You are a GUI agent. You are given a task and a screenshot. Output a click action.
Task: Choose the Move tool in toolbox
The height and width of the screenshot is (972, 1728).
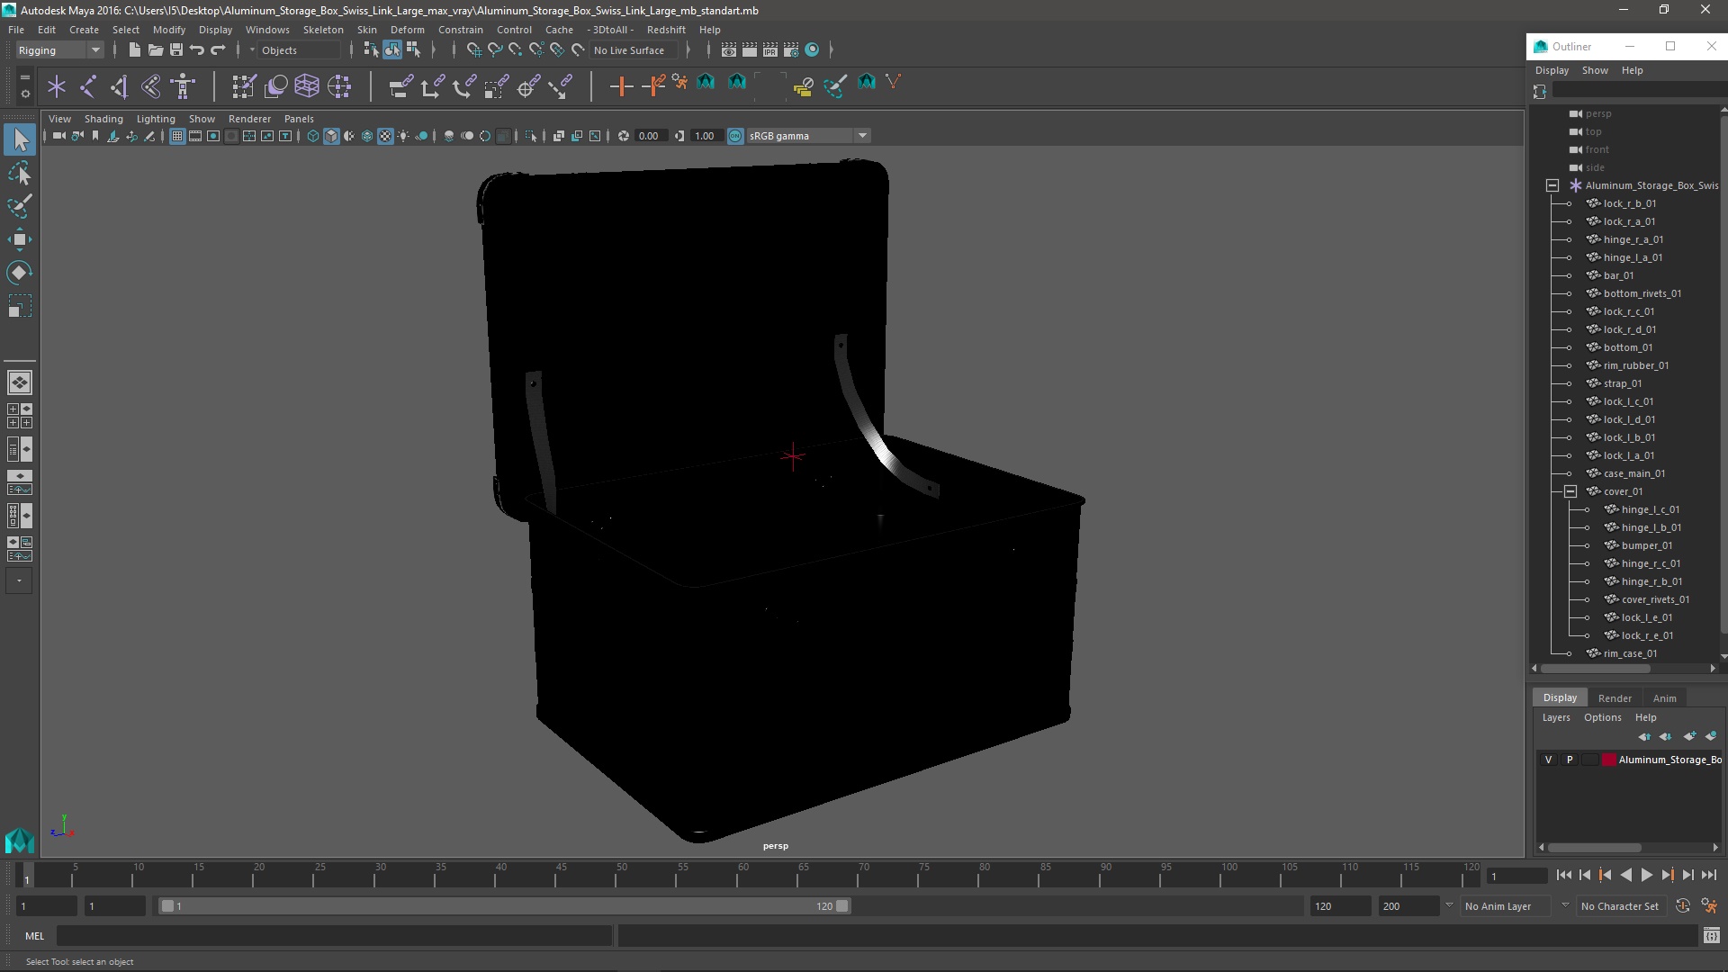(20, 239)
